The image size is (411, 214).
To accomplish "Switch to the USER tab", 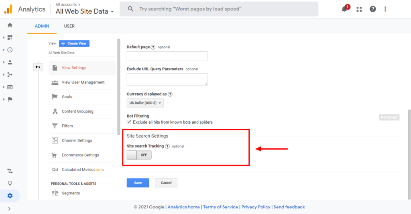I will 69,26.
